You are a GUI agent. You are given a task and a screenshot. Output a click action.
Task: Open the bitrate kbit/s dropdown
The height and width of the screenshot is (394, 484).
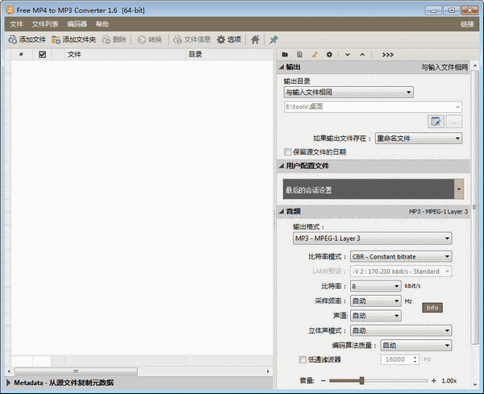[x=376, y=286]
